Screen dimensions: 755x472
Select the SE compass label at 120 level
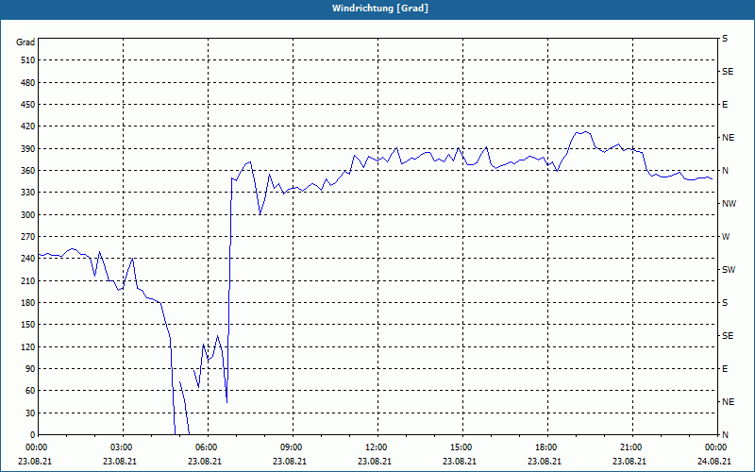[728, 336]
